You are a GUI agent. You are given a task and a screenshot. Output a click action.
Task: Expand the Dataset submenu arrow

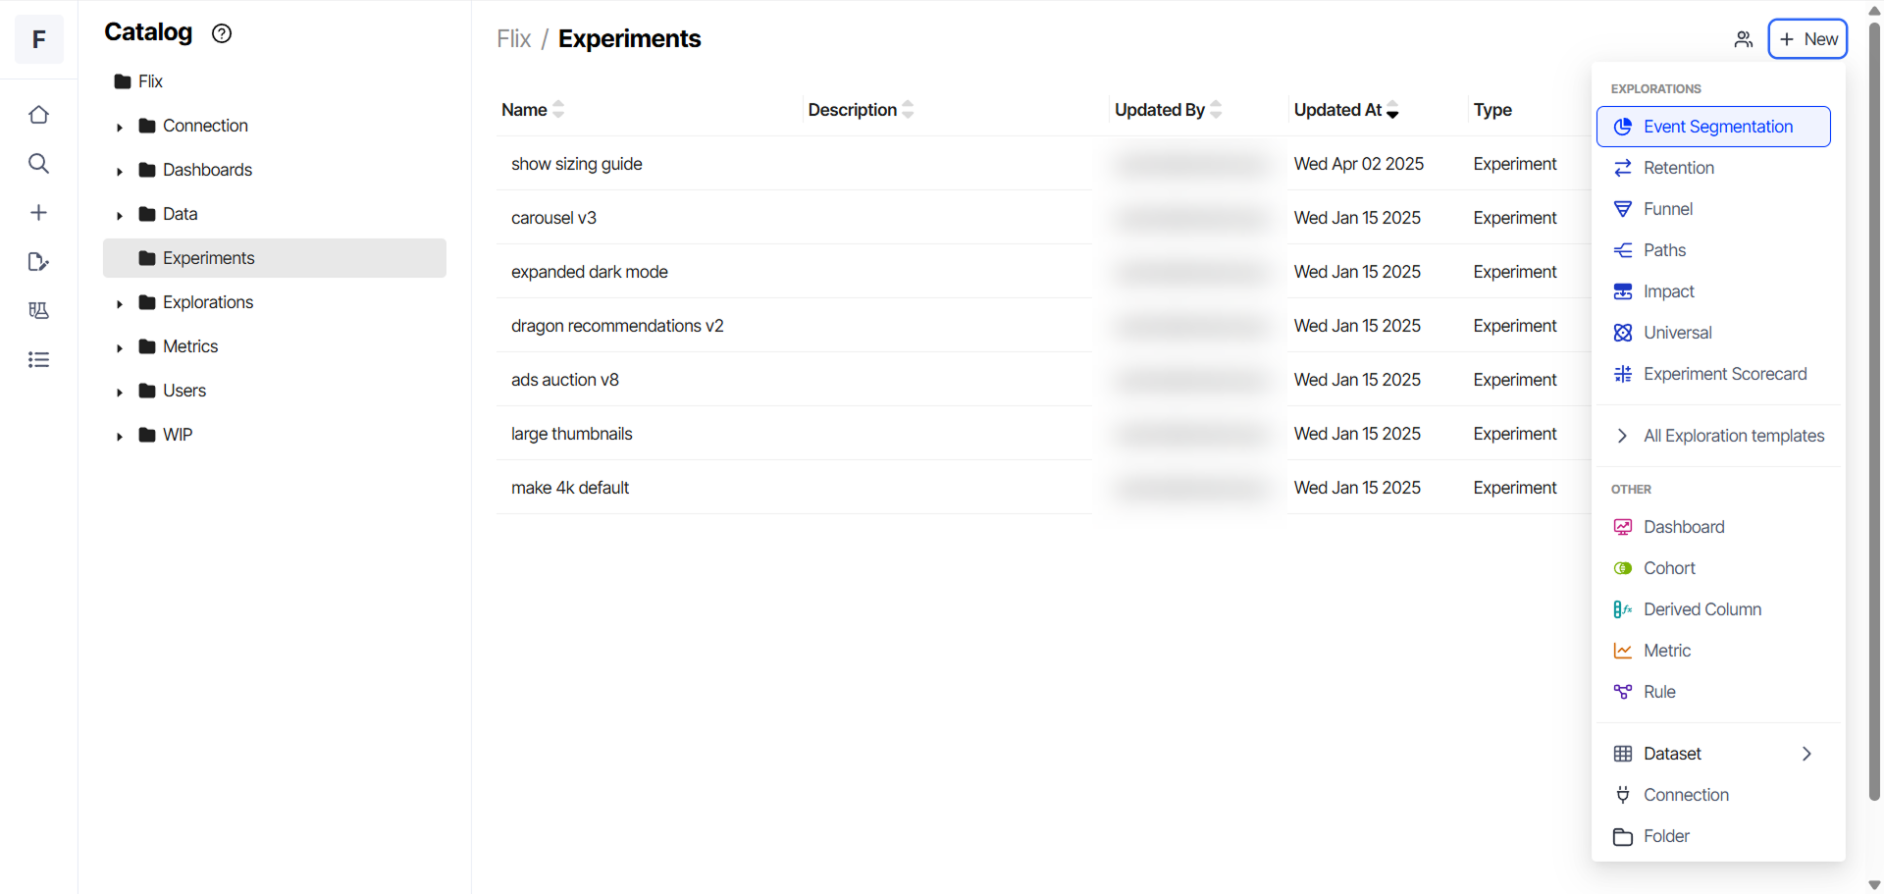(1806, 754)
